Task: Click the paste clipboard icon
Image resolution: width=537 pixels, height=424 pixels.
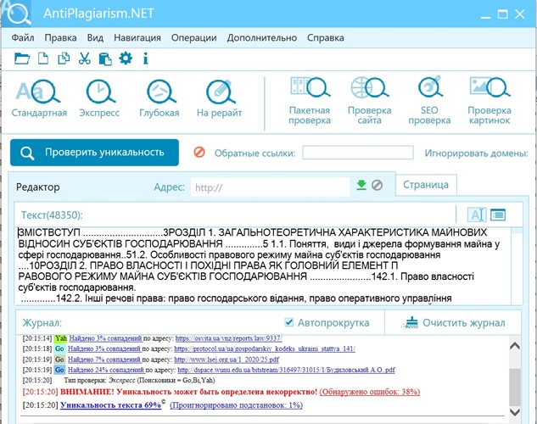Action: click(105, 59)
